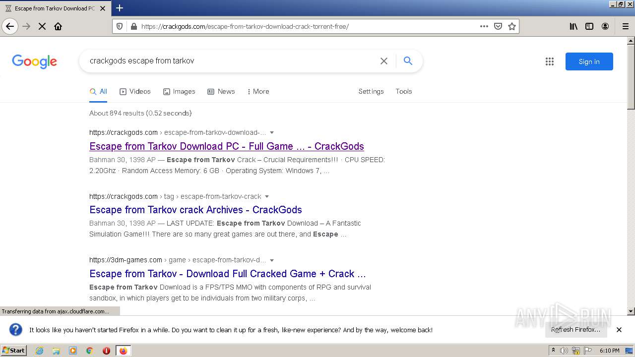Open Escape from Tarkov Download PC link
This screenshot has width=635, height=357.
coord(227,146)
